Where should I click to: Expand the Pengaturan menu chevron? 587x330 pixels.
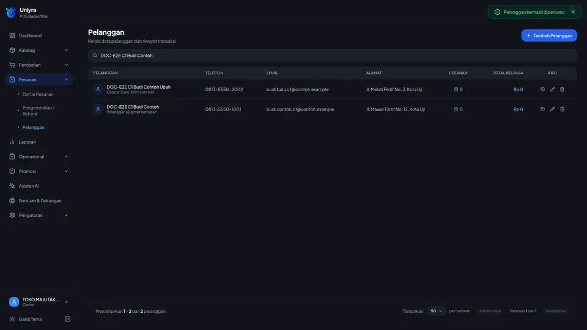66,215
